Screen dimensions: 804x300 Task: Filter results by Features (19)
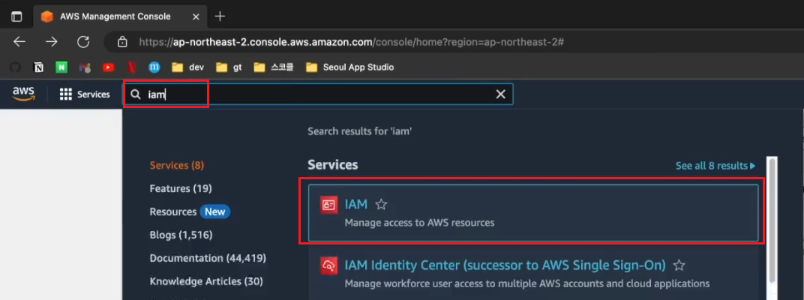tap(181, 188)
